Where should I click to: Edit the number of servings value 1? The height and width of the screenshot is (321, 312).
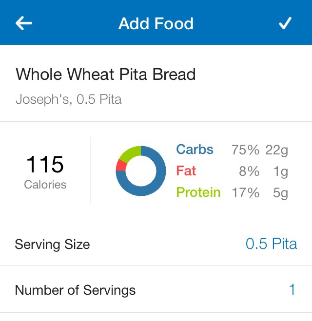292,289
